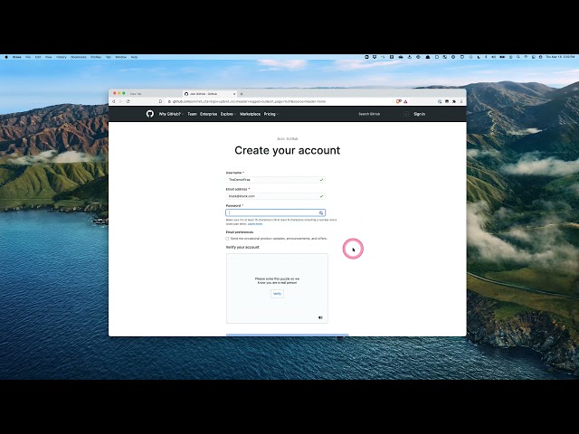This screenshot has height=434, width=579.
Task: Click the Email address input field
Action: [275, 196]
